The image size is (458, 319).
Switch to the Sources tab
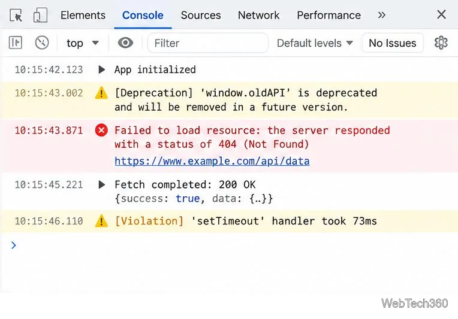[201, 15]
